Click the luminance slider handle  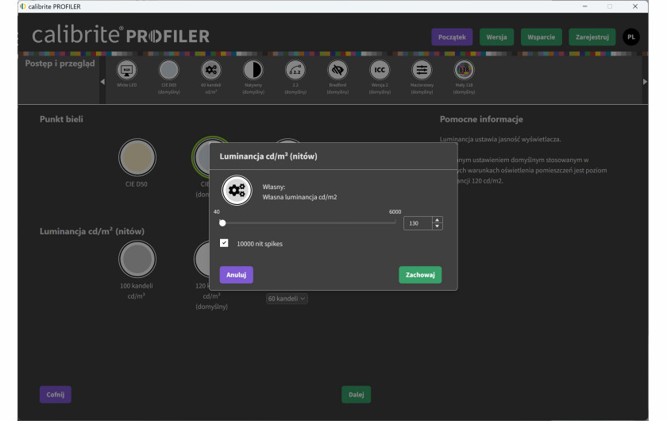(x=222, y=222)
